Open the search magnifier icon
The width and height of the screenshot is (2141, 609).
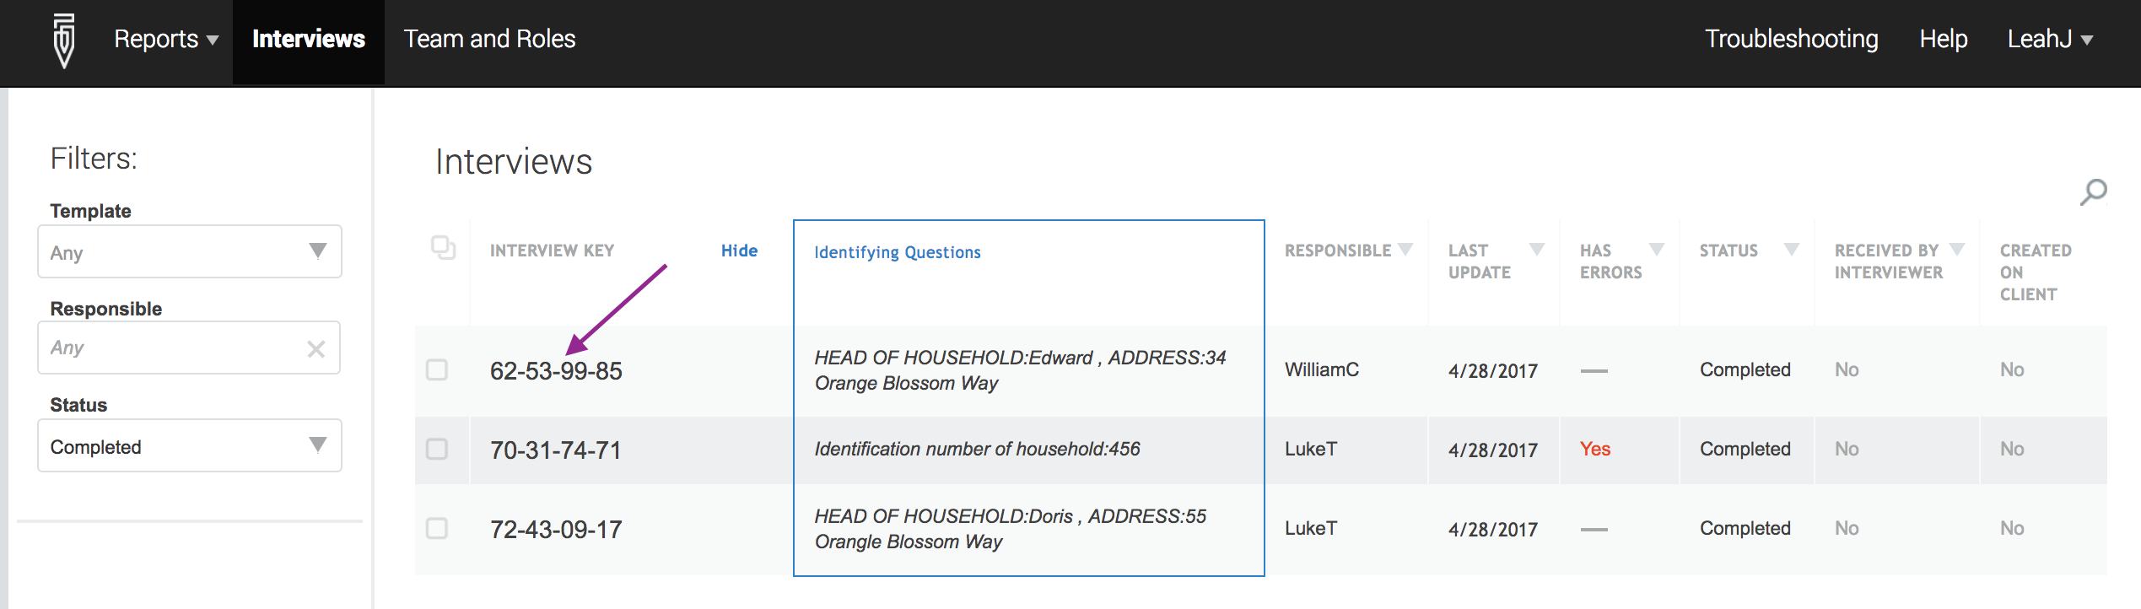tap(2093, 192)
